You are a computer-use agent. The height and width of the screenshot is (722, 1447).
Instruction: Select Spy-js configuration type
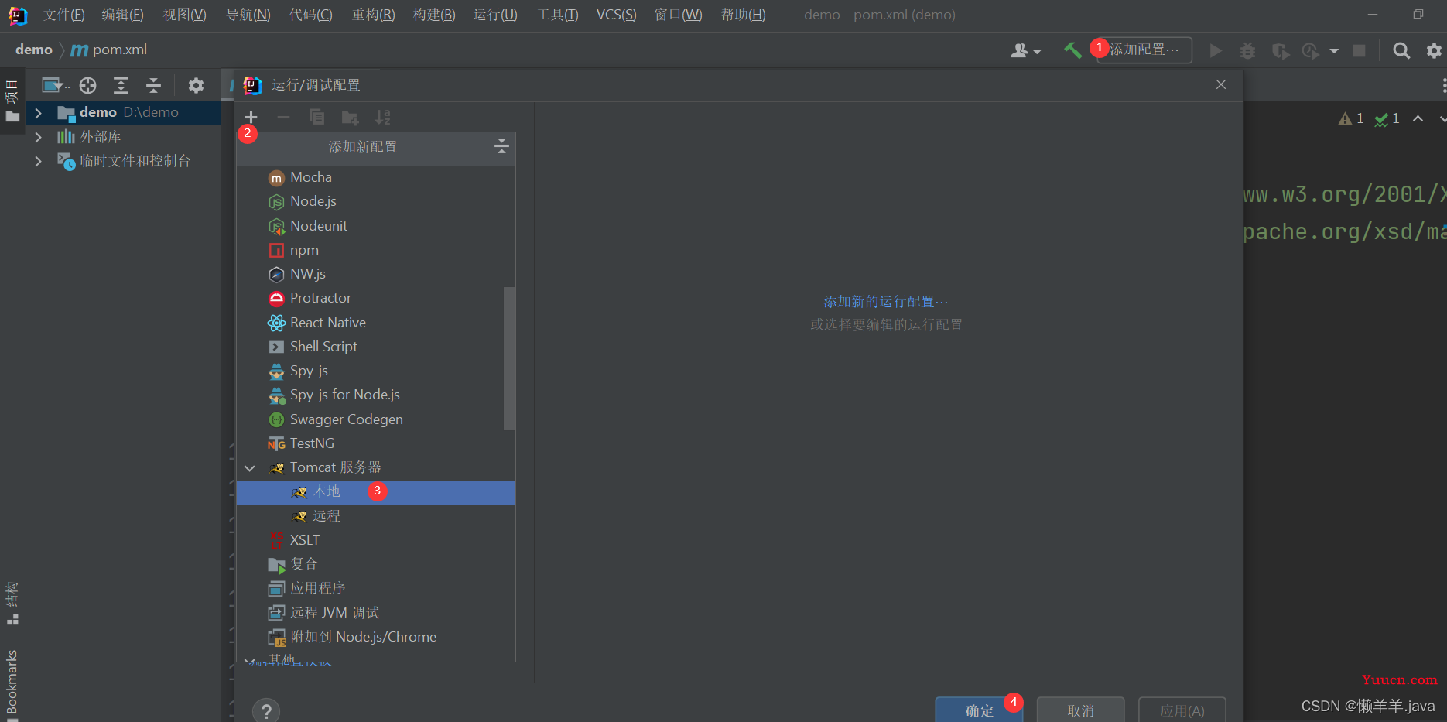[376, 371]
